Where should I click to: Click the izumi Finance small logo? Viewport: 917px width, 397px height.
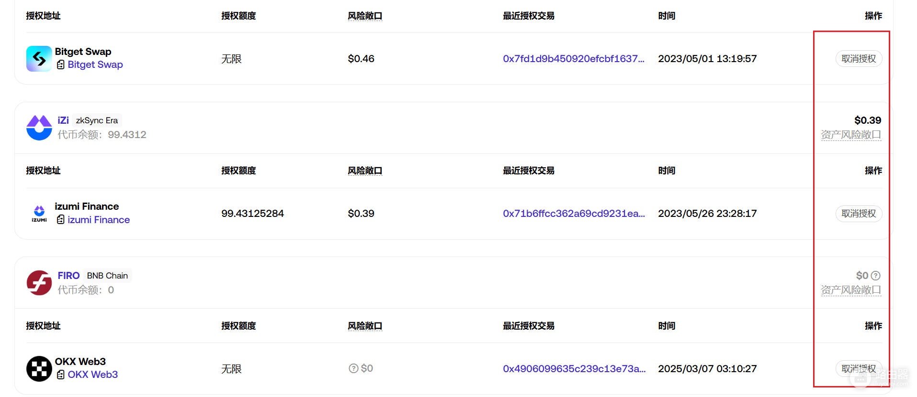(39, 214)
